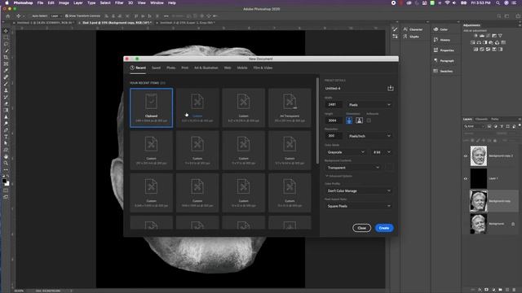Select the Rectangular Marquee tool
Screen dimensions: 522x293
coord(6,37)
